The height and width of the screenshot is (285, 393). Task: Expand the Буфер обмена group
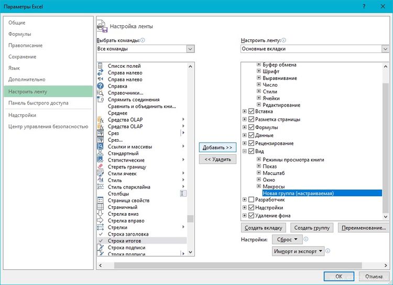coord(259,64)
